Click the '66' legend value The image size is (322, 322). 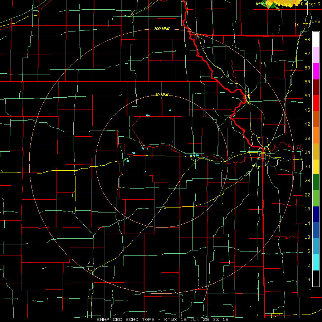307,40
